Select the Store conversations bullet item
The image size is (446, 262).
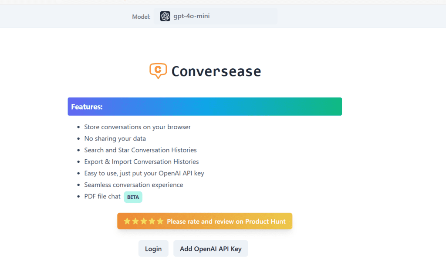point(137,127)
